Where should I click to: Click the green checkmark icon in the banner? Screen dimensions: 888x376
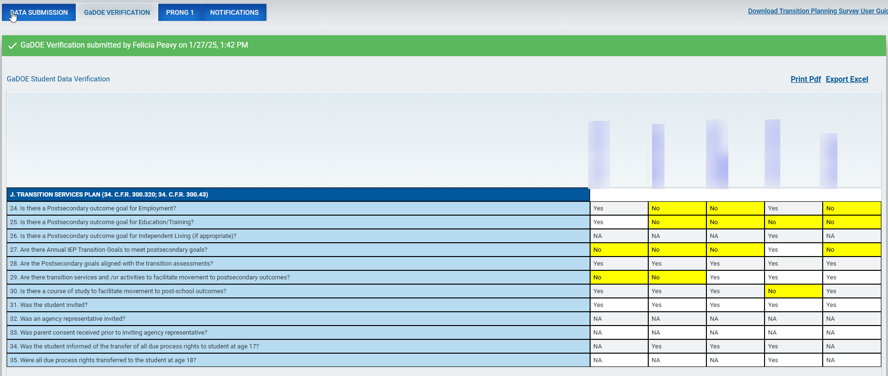[12, 46]
